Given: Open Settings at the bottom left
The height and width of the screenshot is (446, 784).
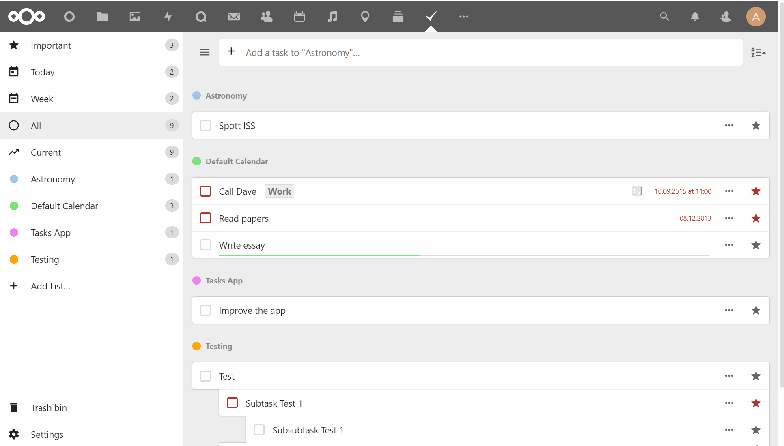Looking at the screenshot, I should click(47, 434).
